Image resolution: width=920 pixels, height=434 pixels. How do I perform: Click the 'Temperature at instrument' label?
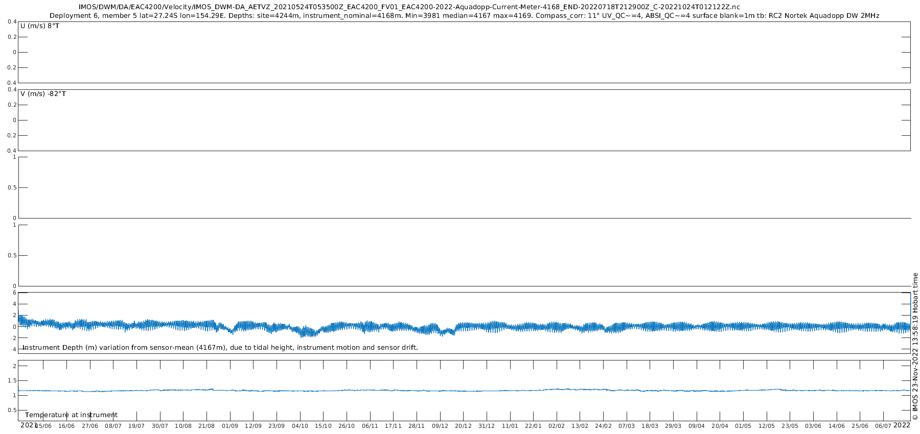pyautogui.click(x=71, y=415)
